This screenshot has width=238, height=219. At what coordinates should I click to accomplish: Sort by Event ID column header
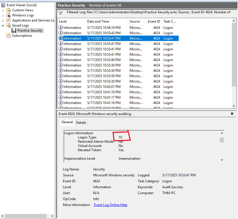[x=154, y=21]
